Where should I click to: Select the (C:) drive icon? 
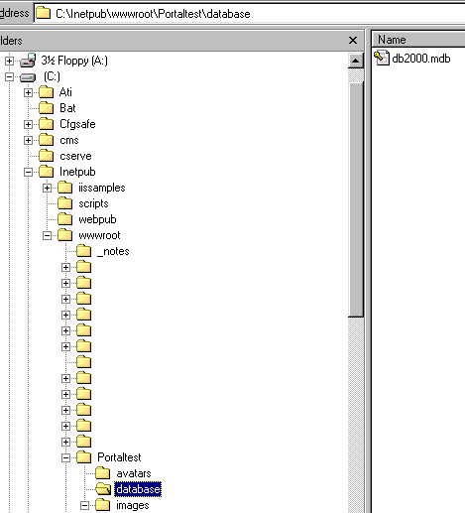pos(28,77)
